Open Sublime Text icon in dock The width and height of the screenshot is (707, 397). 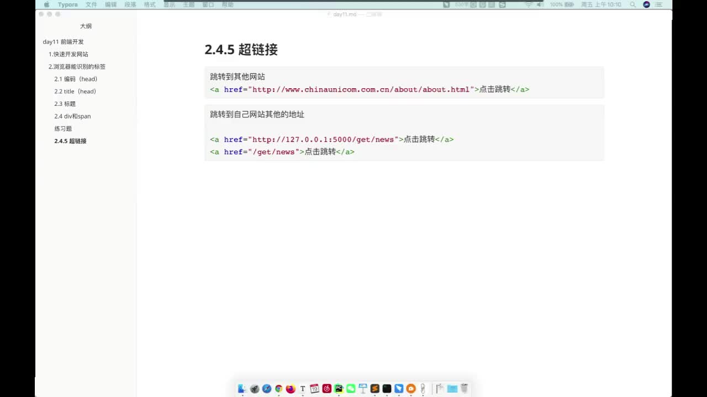pyautogui.click(x=375, y=389)
